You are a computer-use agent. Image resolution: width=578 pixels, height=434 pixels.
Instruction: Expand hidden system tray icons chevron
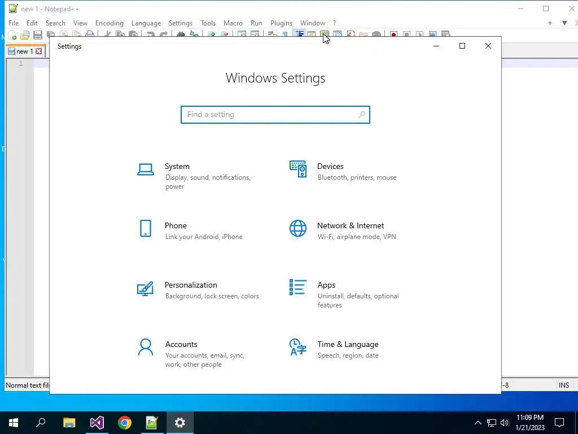pos(478,423)
